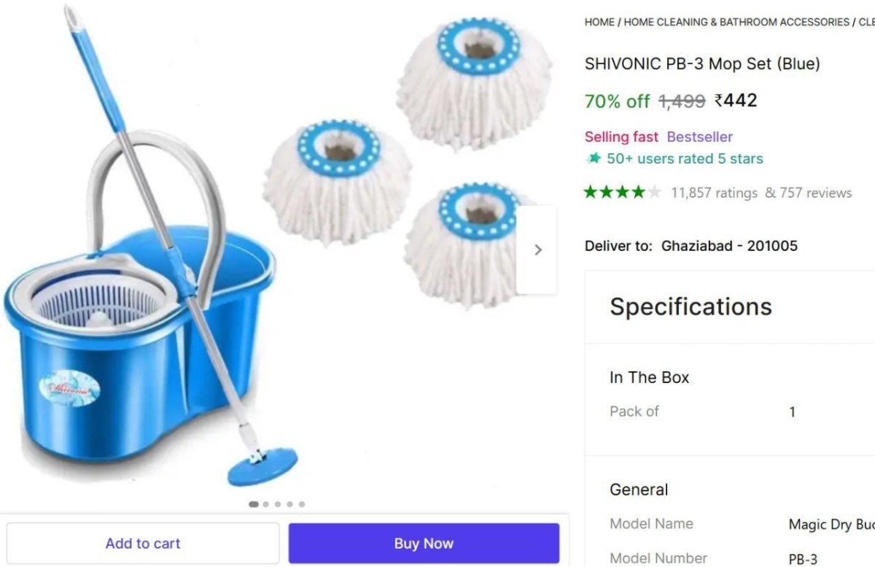The width and height of the screenshot is (875, 567).
Task: Click the blue mop bucket product image
Action: (x=139, y=306)
